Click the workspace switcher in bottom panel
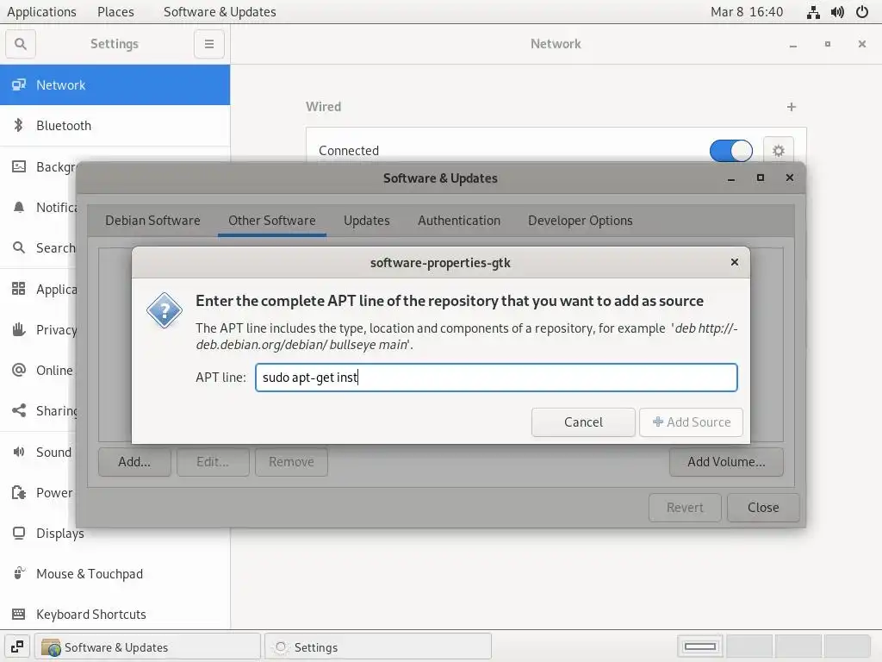 [774, 646]
